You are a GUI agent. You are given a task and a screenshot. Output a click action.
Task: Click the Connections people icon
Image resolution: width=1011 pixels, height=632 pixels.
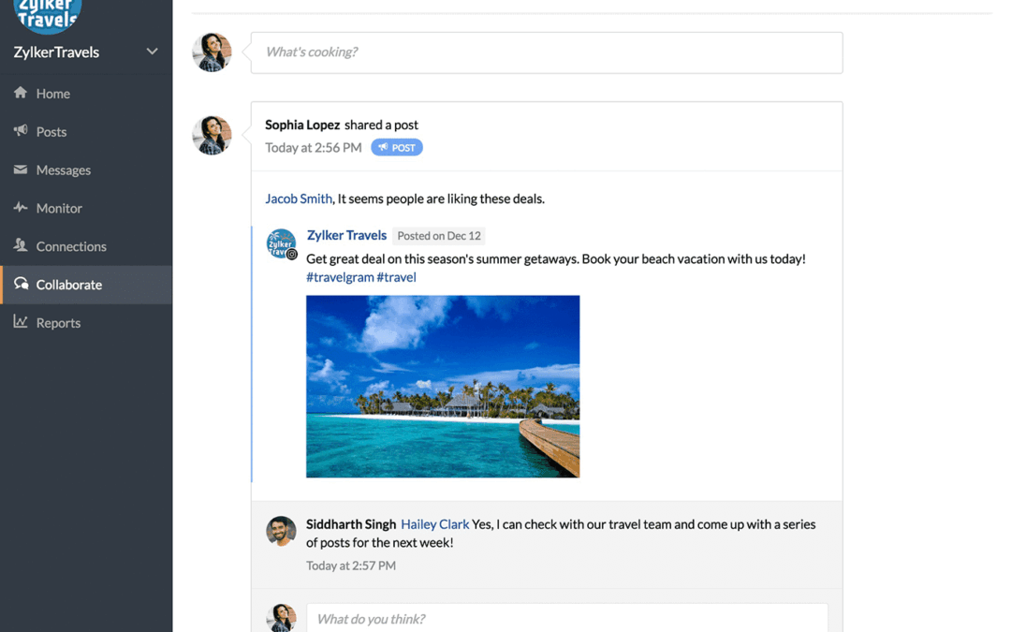tap(21, 245)
